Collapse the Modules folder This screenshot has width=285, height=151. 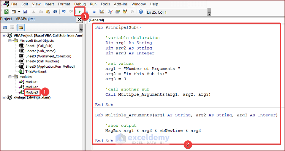click(x=10, y=77)
